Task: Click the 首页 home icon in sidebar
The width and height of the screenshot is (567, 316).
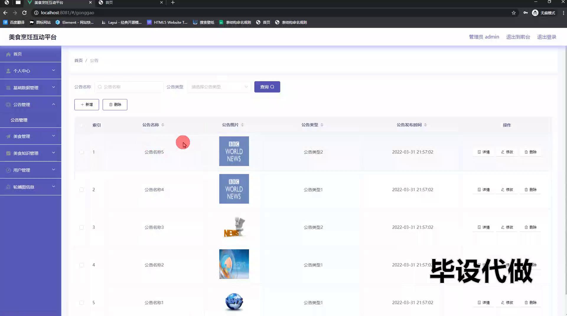Action: (x=8, y=54)
